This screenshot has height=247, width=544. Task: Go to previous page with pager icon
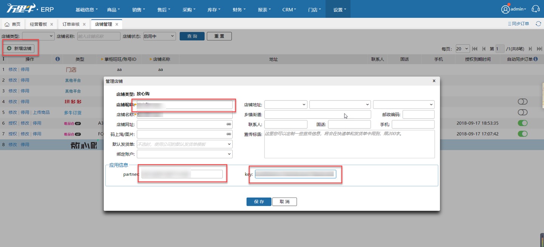pyautogui.click(x=484, y=49)
